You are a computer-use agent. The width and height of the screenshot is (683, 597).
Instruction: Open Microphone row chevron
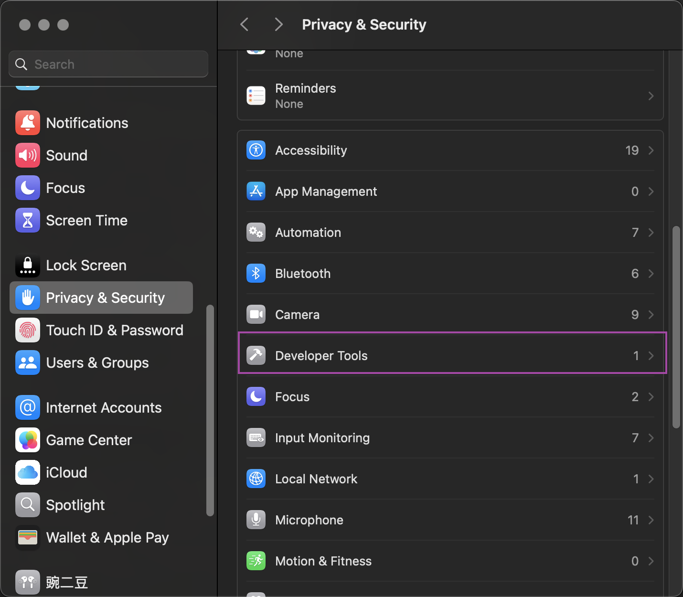click(x=651, y=520)
